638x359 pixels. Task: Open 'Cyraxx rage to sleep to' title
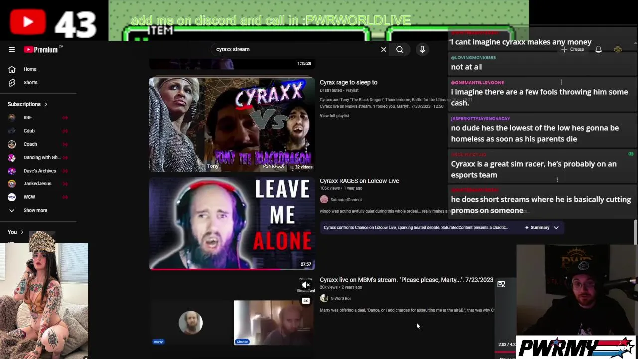348,82
